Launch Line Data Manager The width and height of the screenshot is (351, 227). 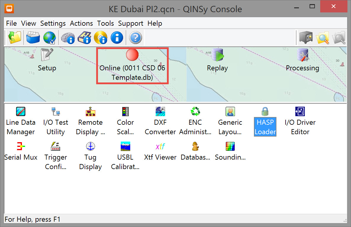(21, 121)
